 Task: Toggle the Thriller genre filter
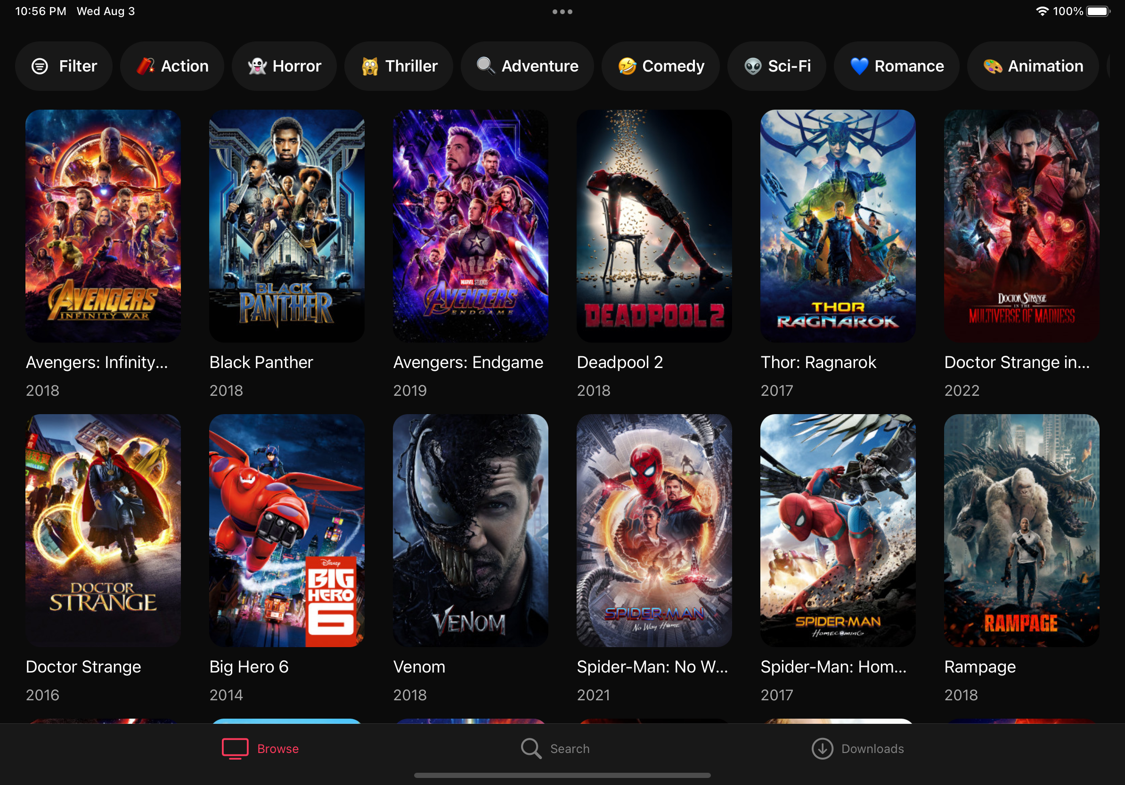click(399, 66)
